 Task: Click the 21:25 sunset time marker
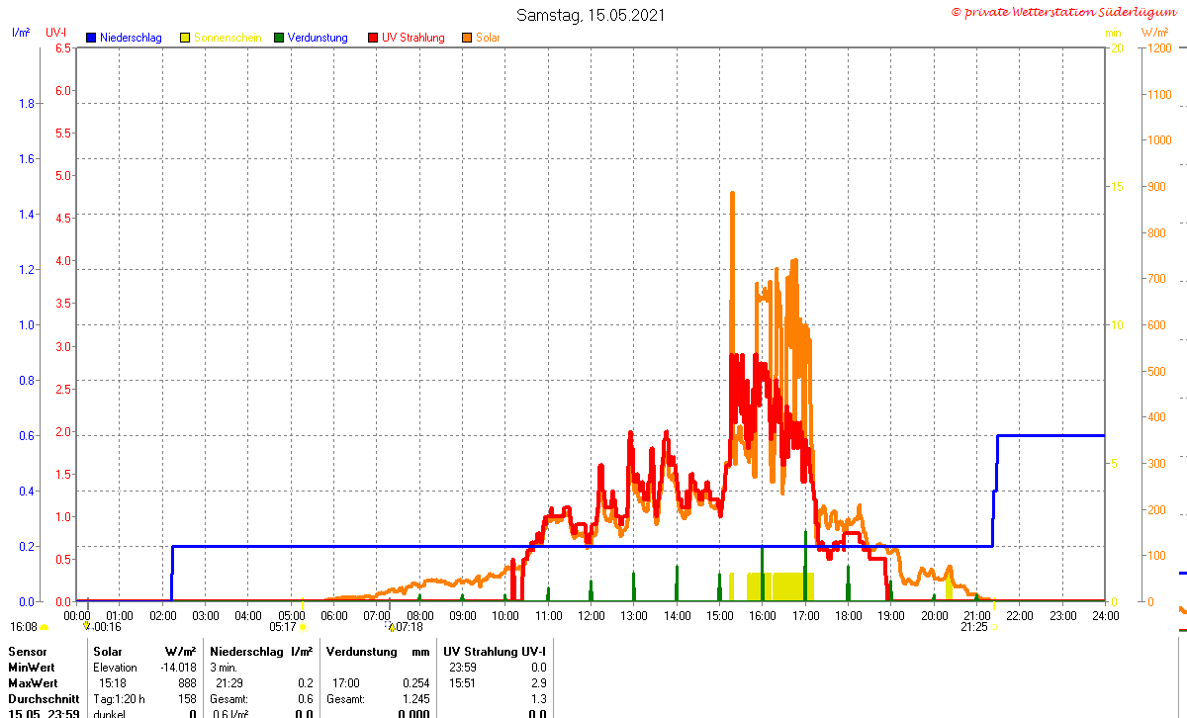coord(974,627)
